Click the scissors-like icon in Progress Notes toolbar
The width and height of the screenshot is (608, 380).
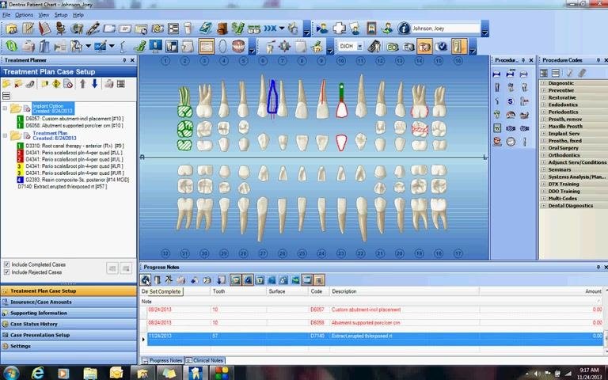point(169,279)
